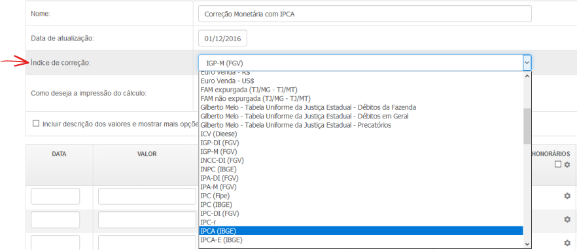Open settings gear in HONORÁRIOS column header
The image size is (577, 250).
tap(567, 164)
